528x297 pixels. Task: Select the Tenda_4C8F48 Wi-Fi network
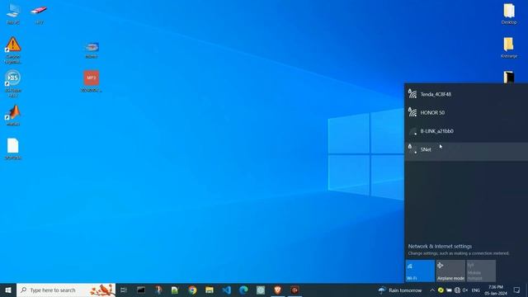[x=466, y=94]
